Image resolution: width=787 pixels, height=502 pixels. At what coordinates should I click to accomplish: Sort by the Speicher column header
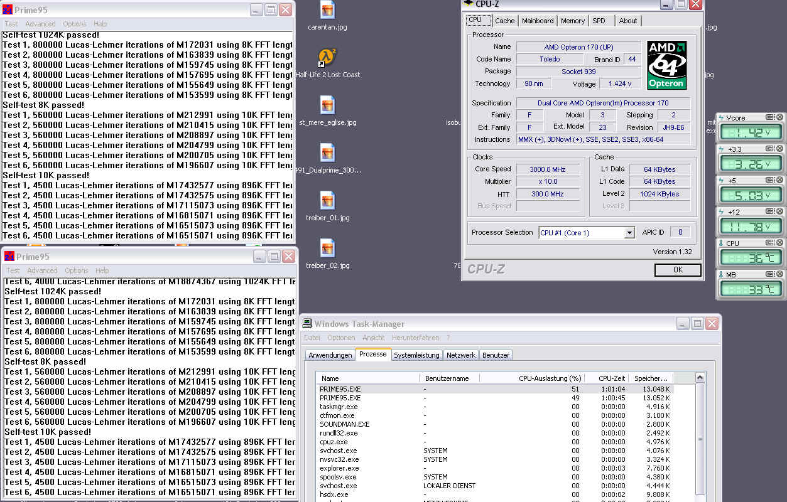pyautogui.click(x=651, y=378)
